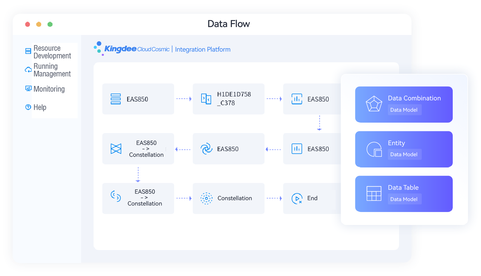Click the H1DE1D758_C378 node transfer icon
Screen dimensions: 481x276
(x=206, y=99)
